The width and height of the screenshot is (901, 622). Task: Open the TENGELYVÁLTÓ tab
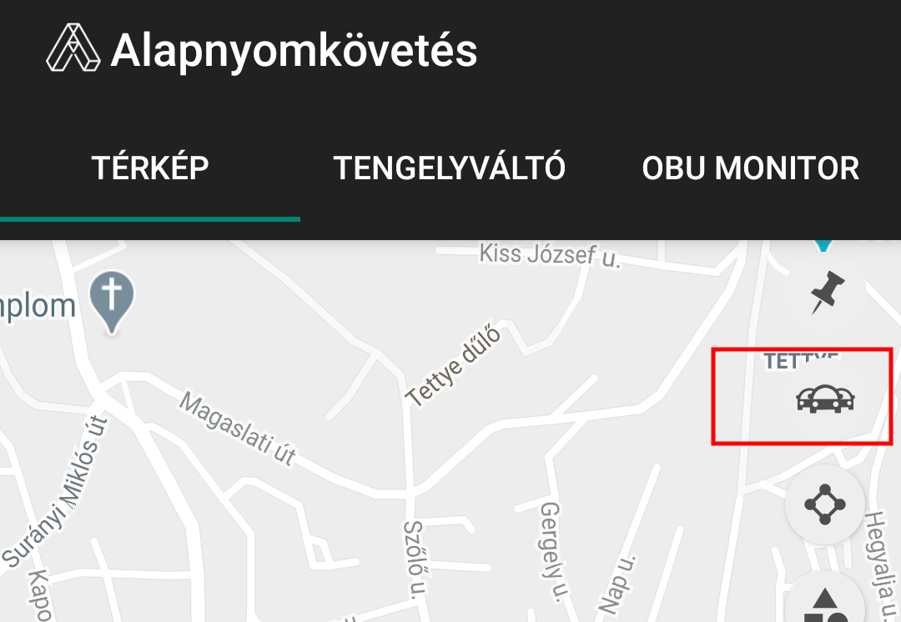click(450, 168)
